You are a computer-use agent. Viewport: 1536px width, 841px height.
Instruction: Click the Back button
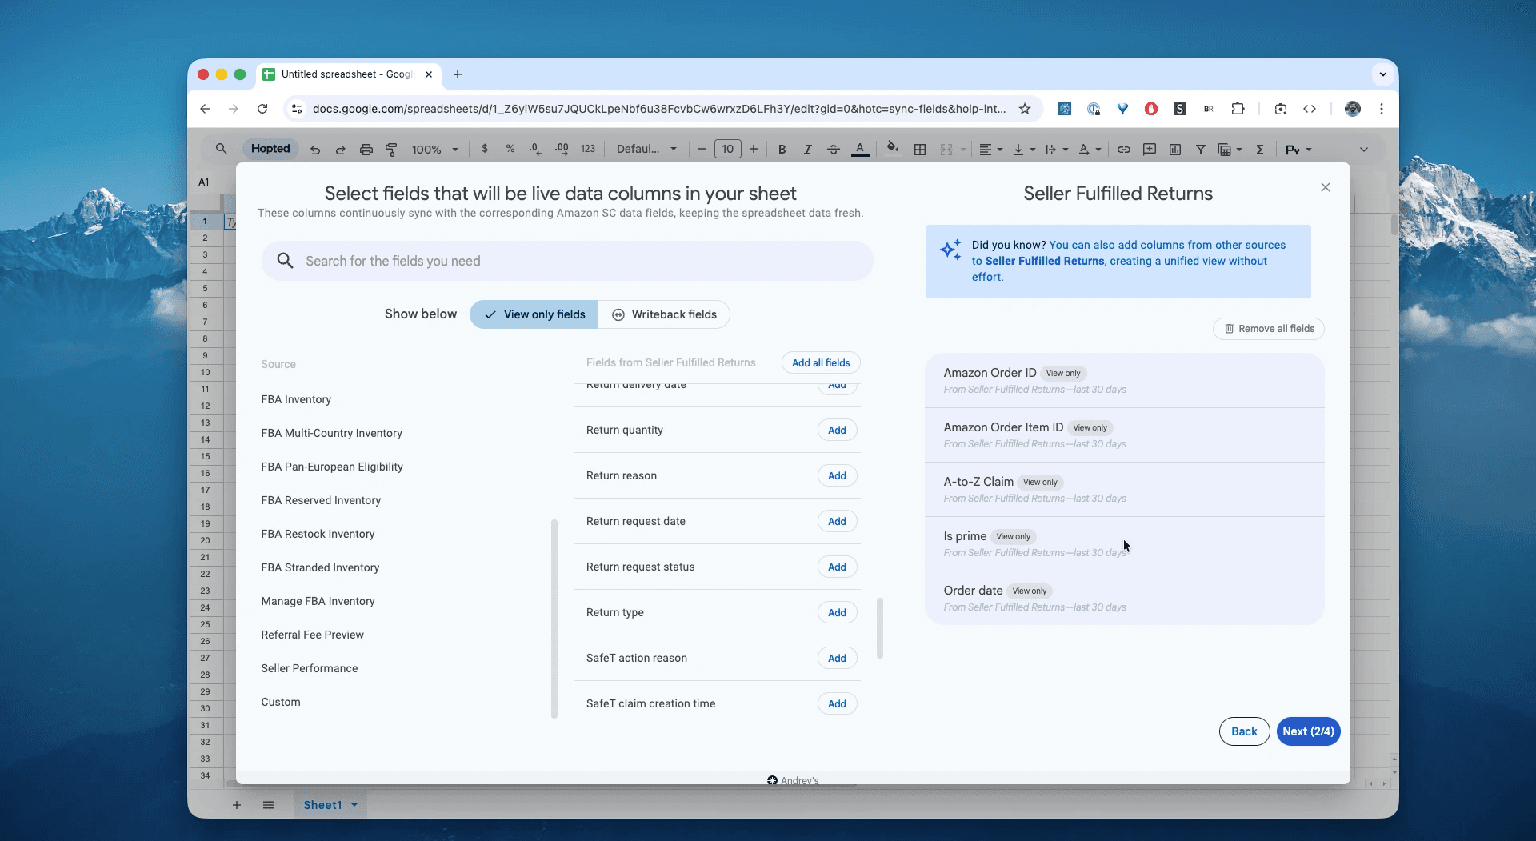coord(1244,731)
